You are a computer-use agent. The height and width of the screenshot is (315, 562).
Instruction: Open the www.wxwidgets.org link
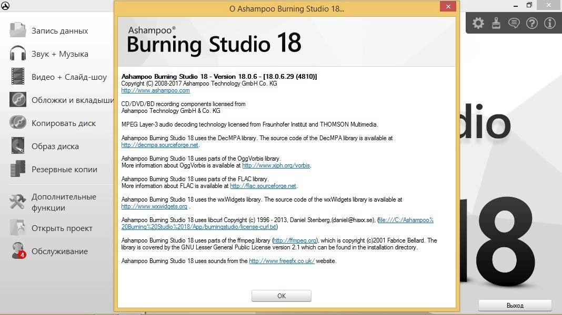tap(154, 206)
